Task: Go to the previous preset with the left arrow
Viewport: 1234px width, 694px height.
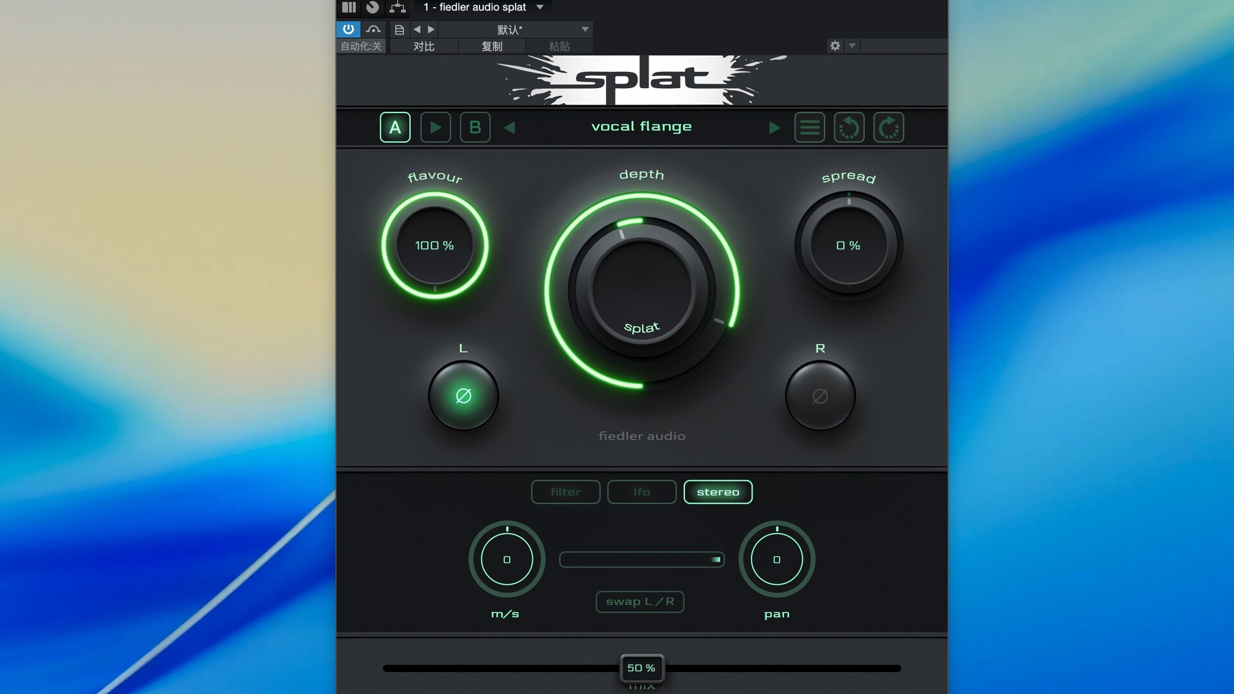Action: click(x=510, y=128)
